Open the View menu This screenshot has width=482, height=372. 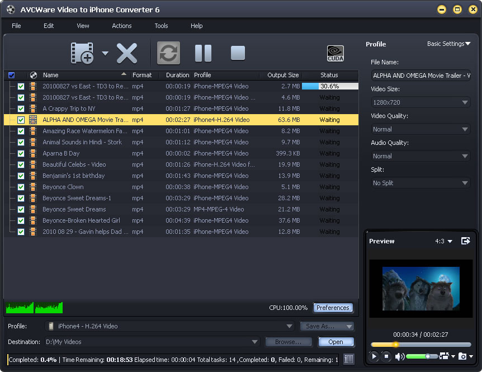(83, 26)
